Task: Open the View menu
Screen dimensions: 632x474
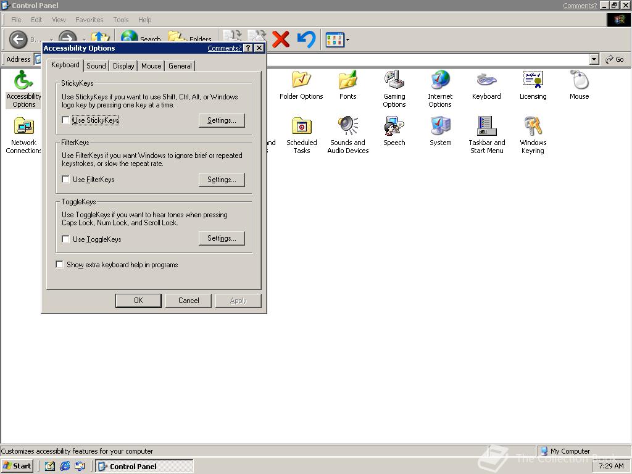Action: tap(59, 20)
